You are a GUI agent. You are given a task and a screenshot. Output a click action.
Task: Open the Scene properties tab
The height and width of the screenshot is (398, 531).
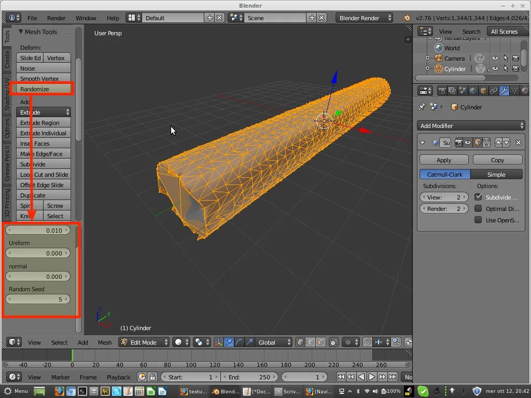[x=463, y=91]
